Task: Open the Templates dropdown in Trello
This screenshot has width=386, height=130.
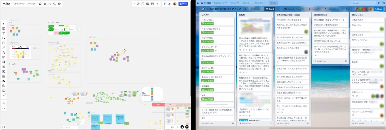Action: point(261,3)
